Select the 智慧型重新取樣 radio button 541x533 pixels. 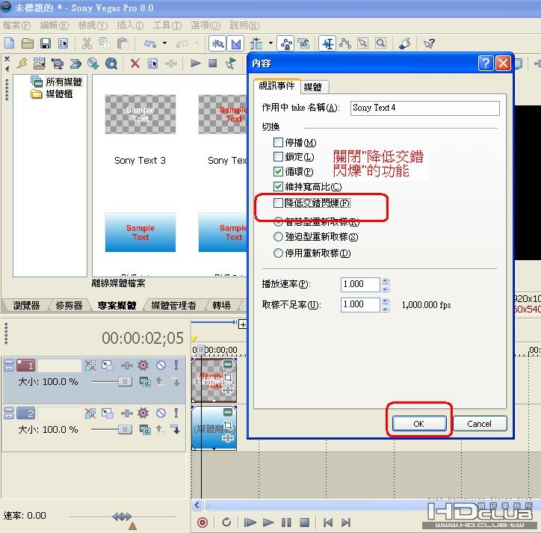278,221
